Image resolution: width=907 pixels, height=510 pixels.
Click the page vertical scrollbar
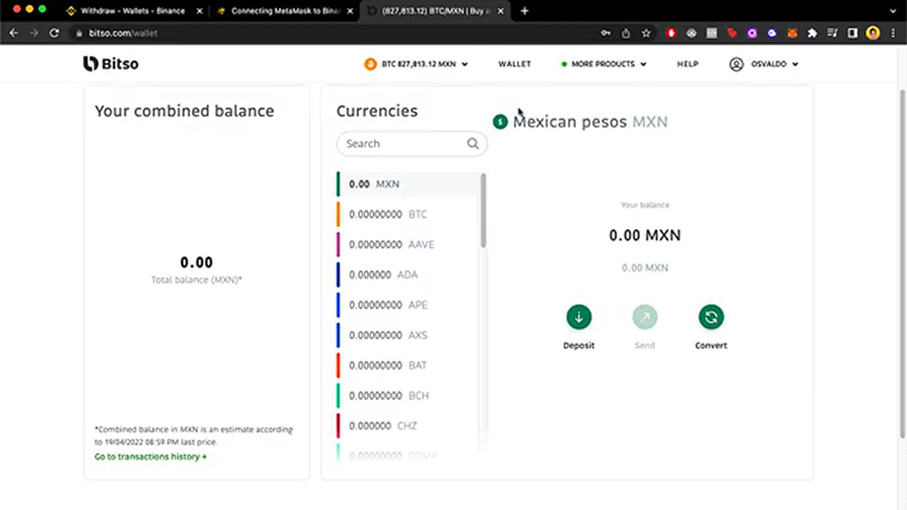coord(902,264)
